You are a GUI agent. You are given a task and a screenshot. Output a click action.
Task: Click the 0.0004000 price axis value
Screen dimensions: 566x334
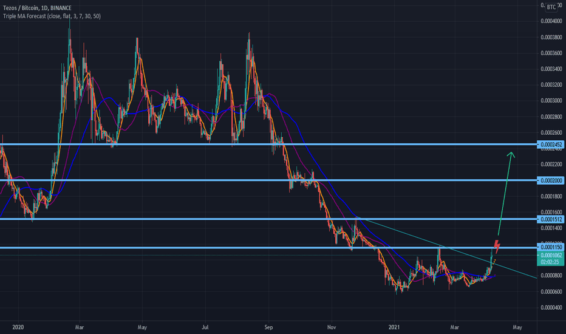pos(551,21)
